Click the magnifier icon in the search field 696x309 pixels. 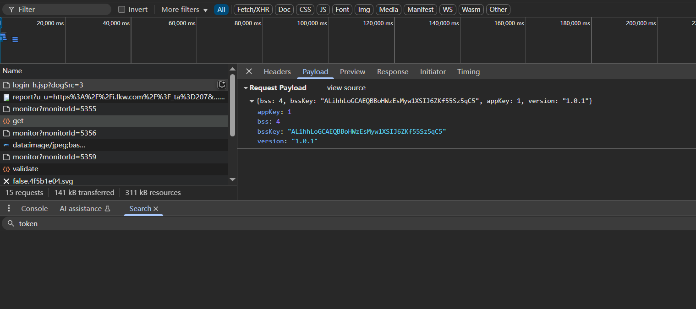(x=11, y=223)
